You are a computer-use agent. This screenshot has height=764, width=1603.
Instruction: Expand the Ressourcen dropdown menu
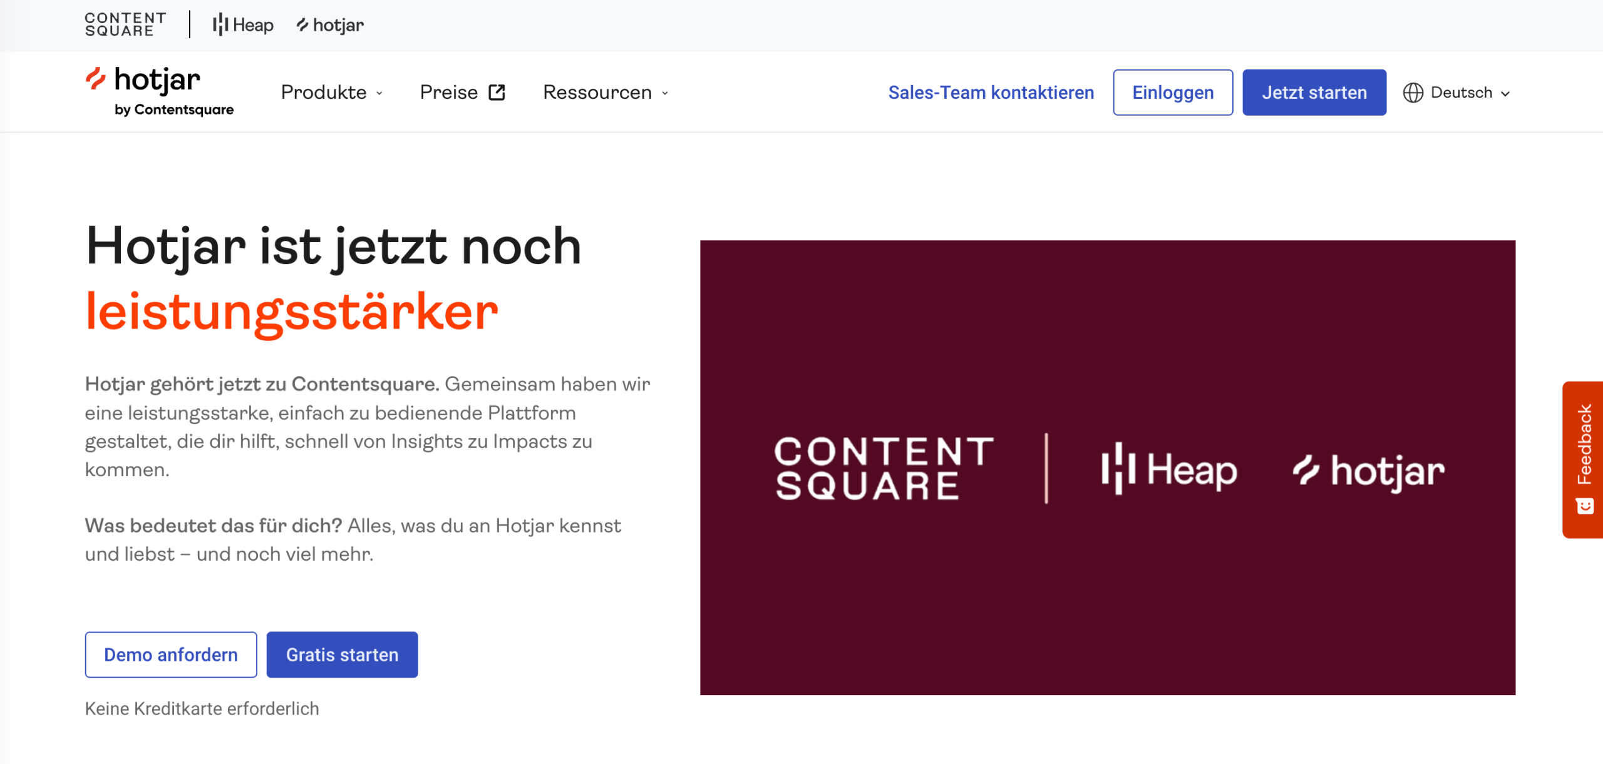pyautogui.click(x=606, y=93)
